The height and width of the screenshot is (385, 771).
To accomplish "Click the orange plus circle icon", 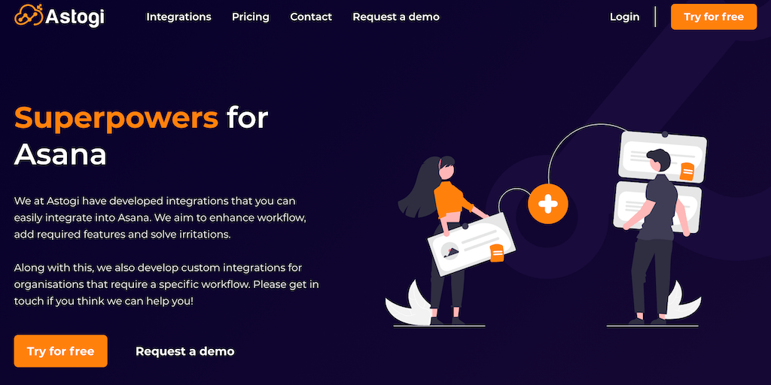I will pos(548,203).
